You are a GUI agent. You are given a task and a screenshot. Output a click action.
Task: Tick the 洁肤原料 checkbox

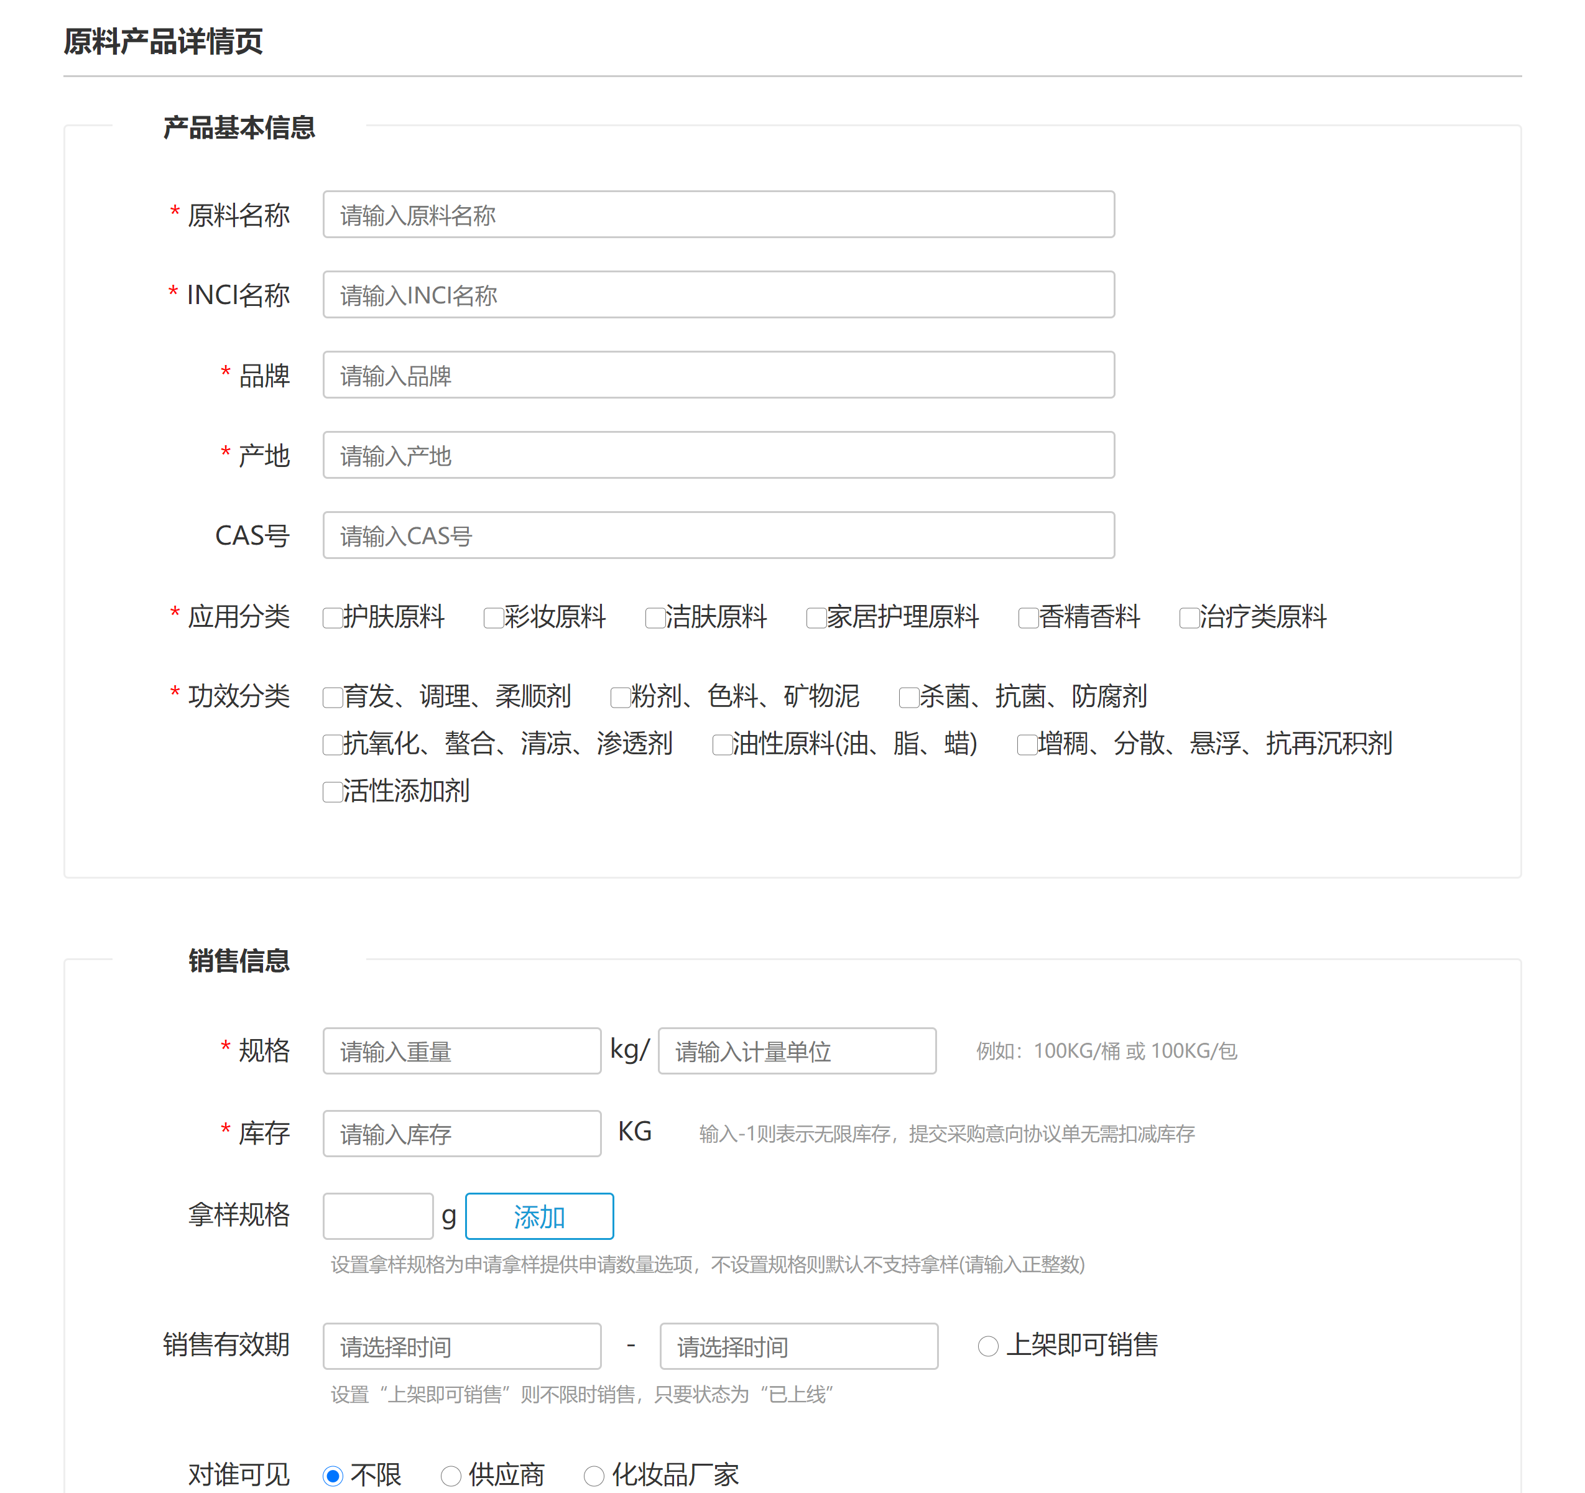(655, 617)
